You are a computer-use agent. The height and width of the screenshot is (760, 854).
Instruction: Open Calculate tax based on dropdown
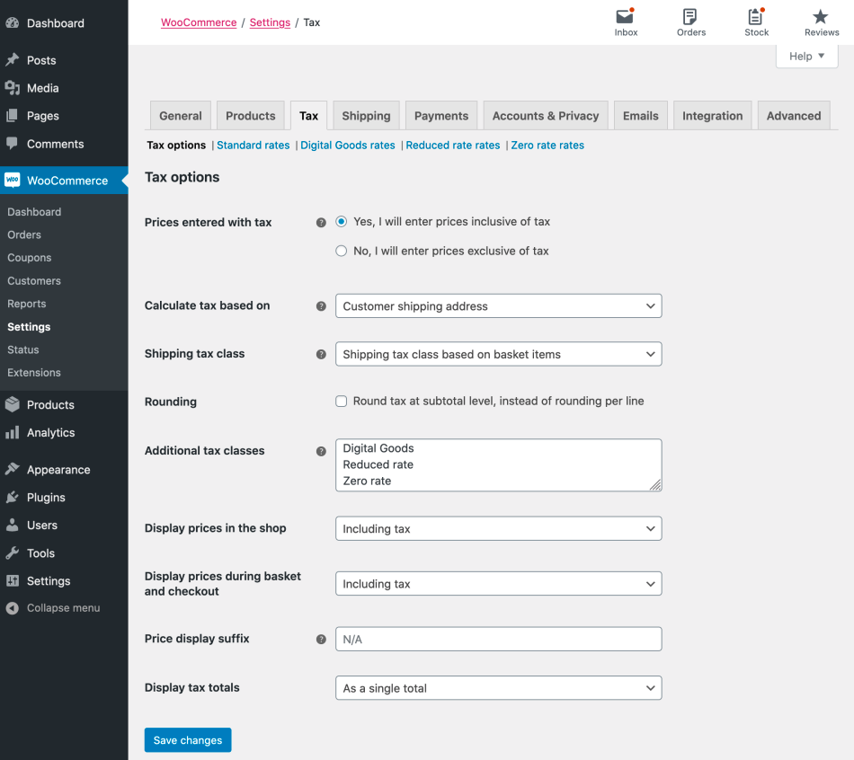click(498, 306)
